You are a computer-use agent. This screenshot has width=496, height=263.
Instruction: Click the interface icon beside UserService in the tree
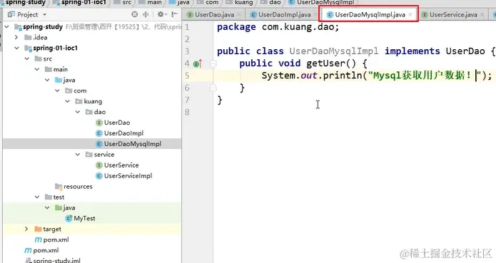(99, 165)
